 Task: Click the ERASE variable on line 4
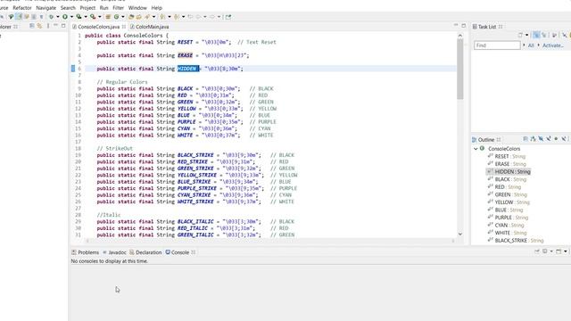(x=185, y=55)
